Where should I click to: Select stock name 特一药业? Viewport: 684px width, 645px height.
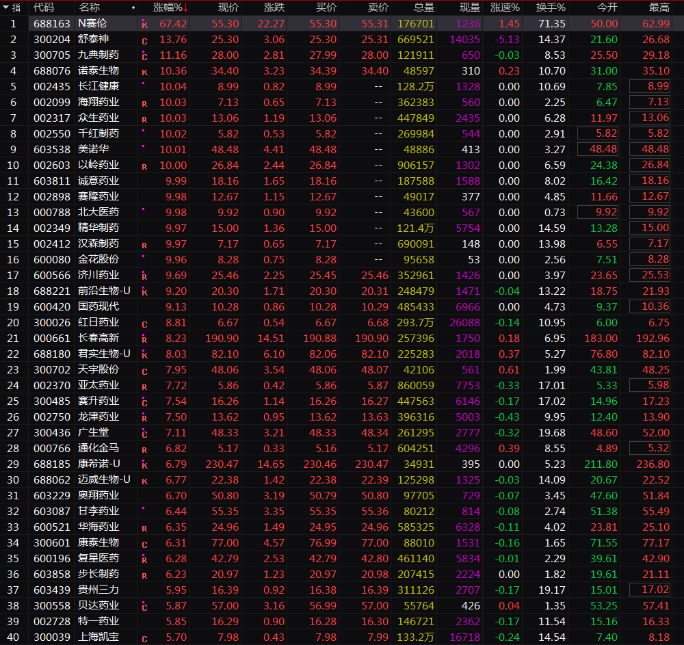[x=98, y=621]
